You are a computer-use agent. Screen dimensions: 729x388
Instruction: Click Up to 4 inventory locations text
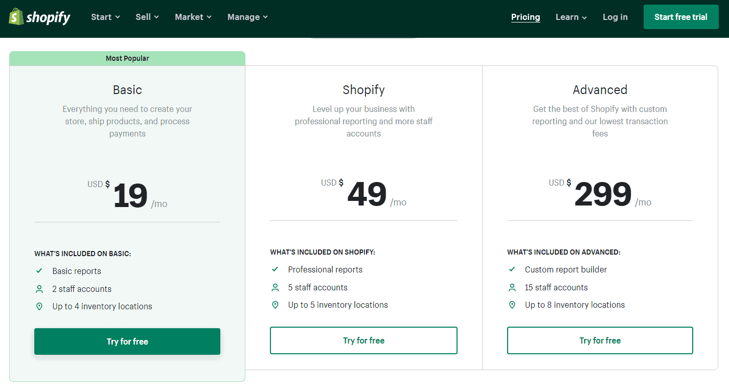102,306
